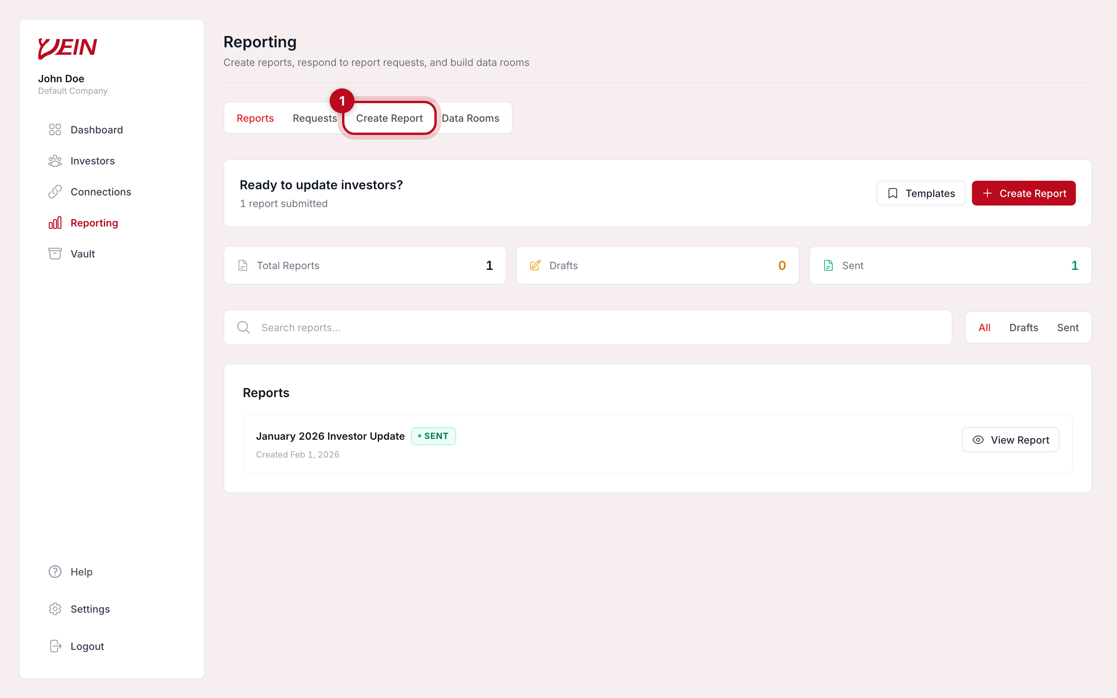Click the plus icon on Create Report

pos(987,194)
